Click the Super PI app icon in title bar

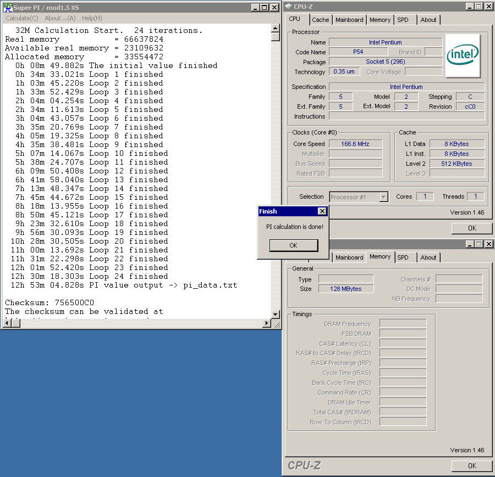point(8,7)
